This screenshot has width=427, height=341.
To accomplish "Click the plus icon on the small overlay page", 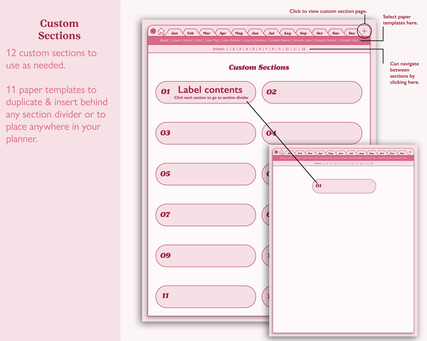I will point(410,152).
